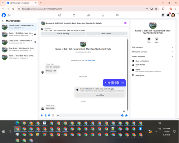Open Friends icon in top navigation
This screenshot has height=143, width=179.
coord(88,15)
